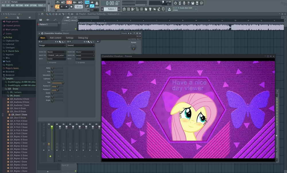Switch to the Settings tab in ZGameEditor
Viewport: 287px width, 173px height.
(69, 38)
